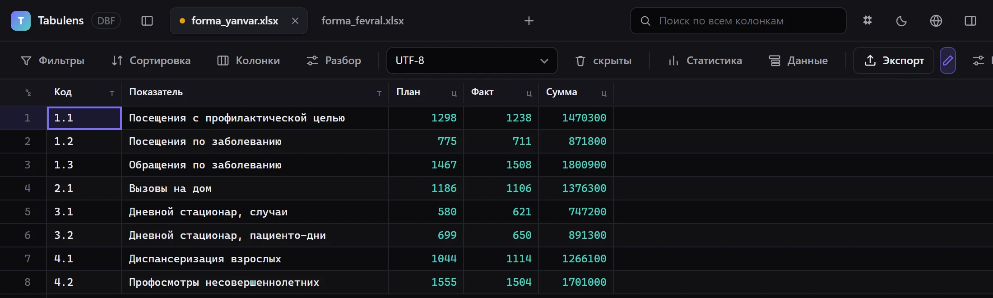Select the cell with Вызовы на дом
993x298 pixels.
[x=255, y=188]
